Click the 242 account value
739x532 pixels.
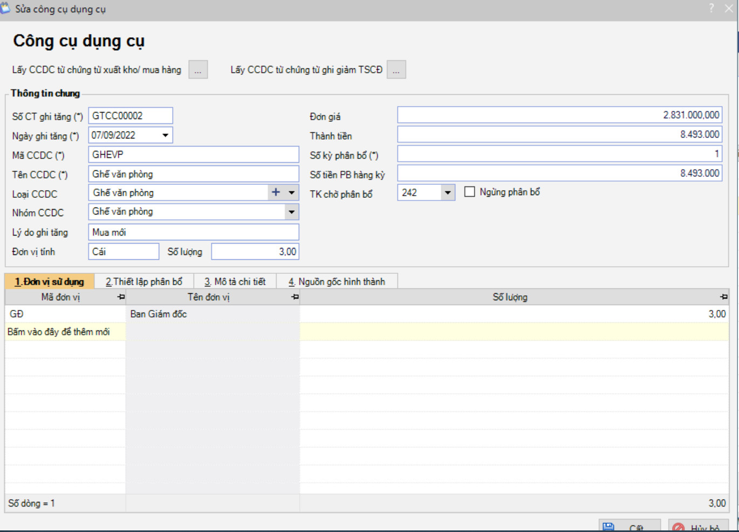pos(409,192)
